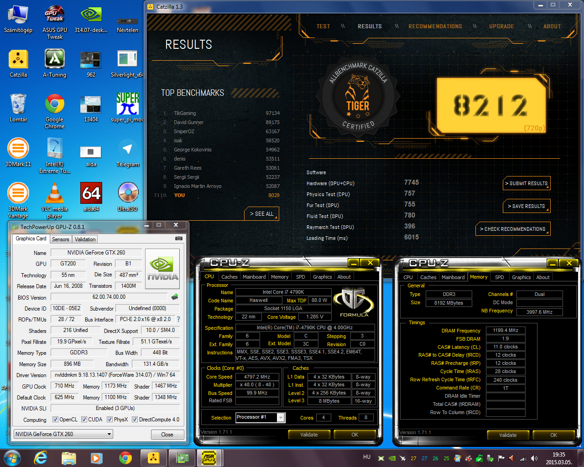The height and width of the screenshot is (467, 584).
Task: Click TikGaming row in top benchmarks
Action: 221,113
